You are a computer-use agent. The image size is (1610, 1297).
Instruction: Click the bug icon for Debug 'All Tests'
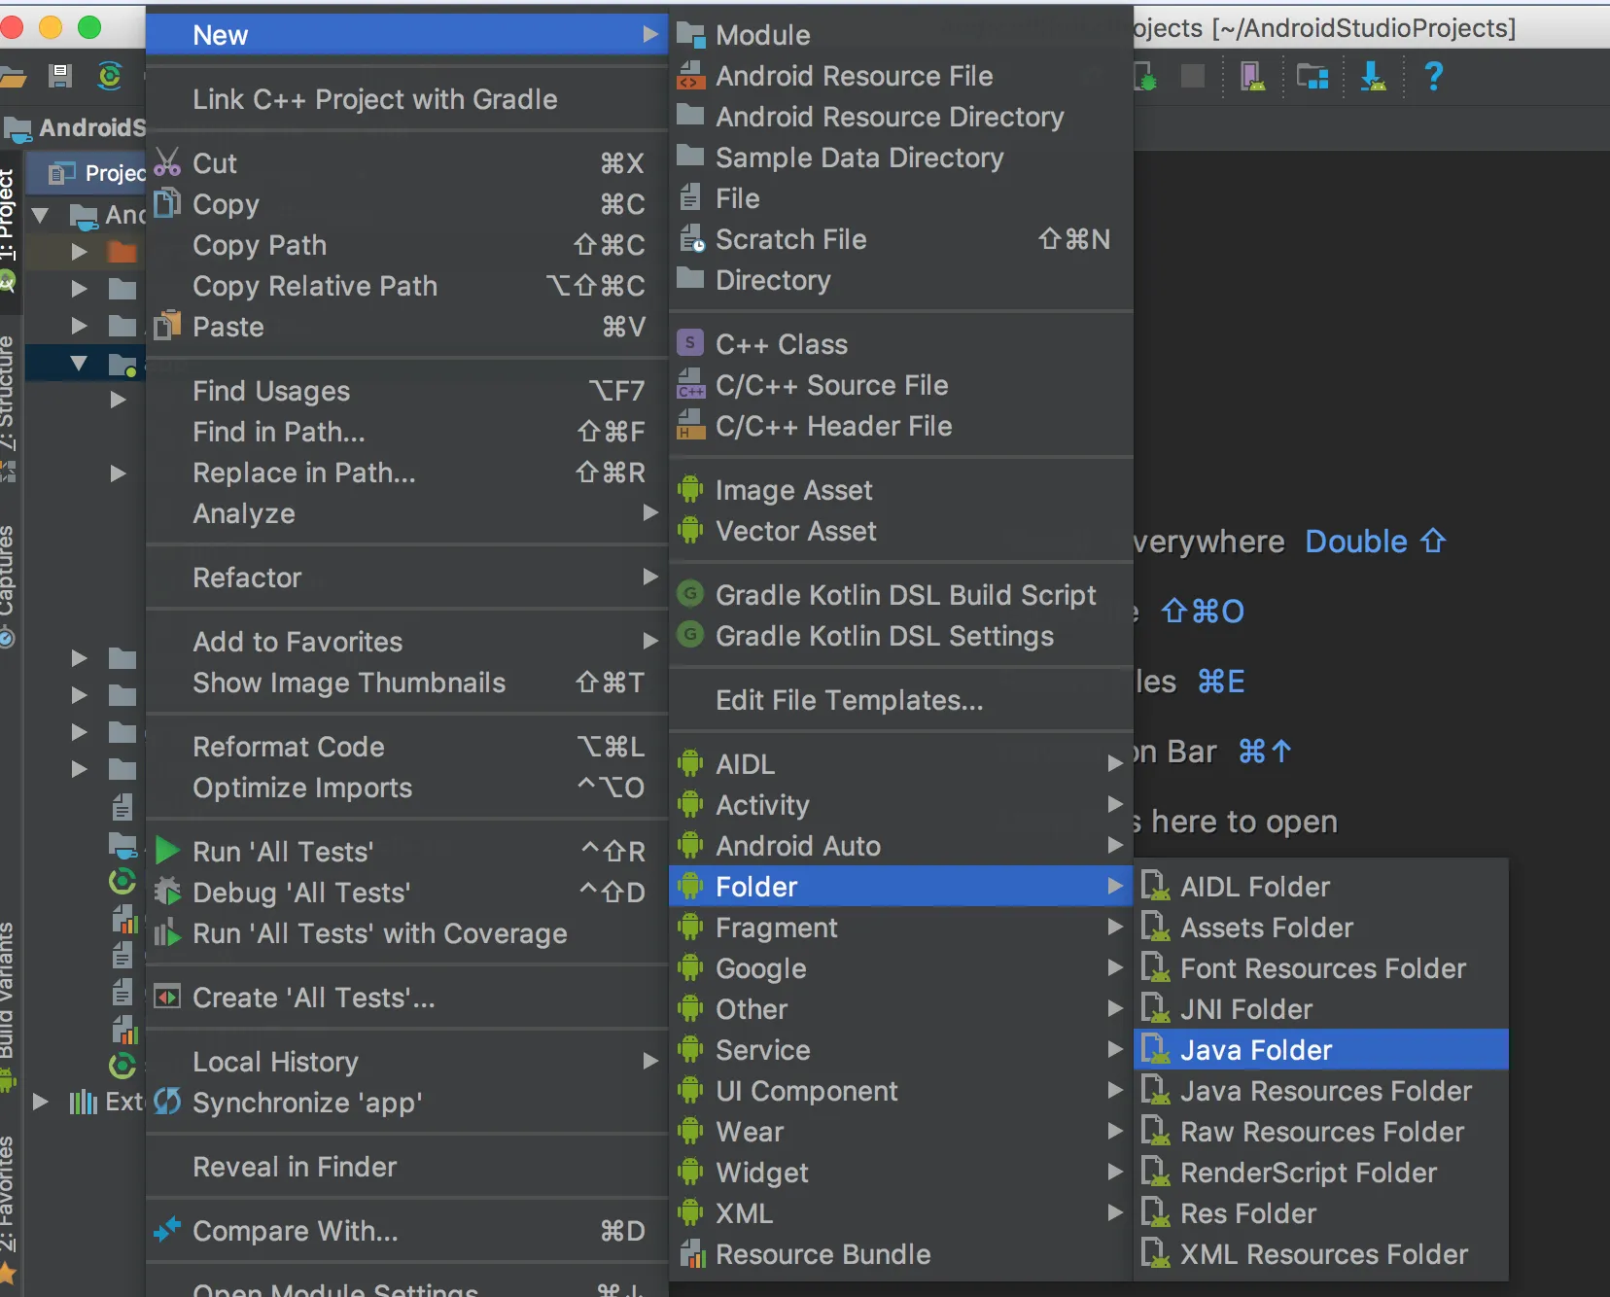coord(167,892)
